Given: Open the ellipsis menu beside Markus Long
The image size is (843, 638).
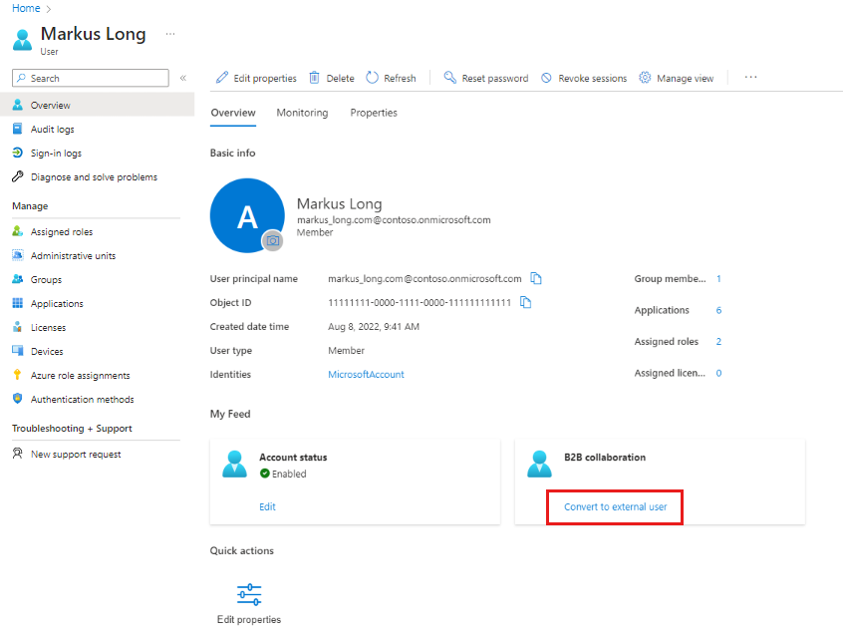Looking at the screenshot, I should 169,33.
